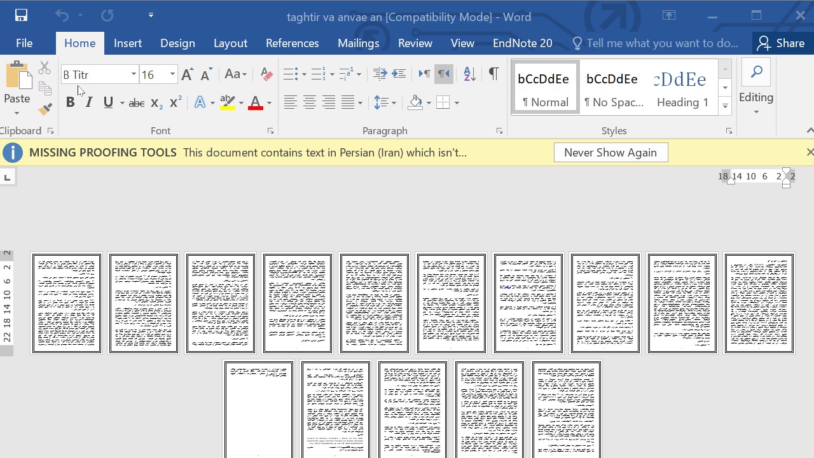
Task: Align text left
Action: click(291, 103)
